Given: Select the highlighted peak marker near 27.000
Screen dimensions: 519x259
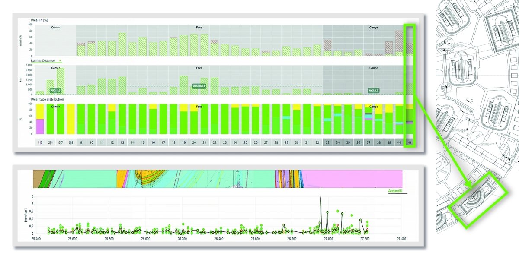Looking at the screenshot, I should click(320, 198).
